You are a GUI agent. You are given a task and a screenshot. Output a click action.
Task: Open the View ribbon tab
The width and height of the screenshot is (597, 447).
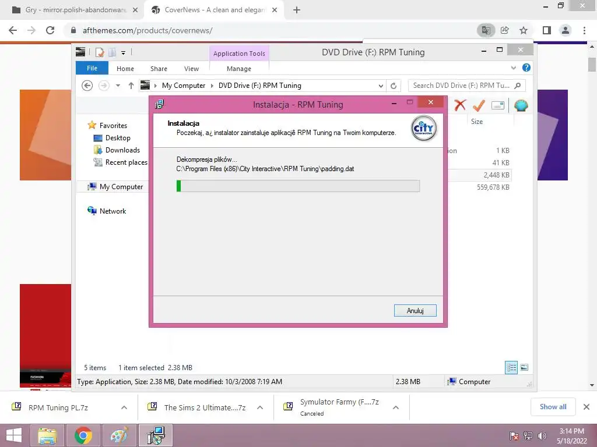pos(191,69)
